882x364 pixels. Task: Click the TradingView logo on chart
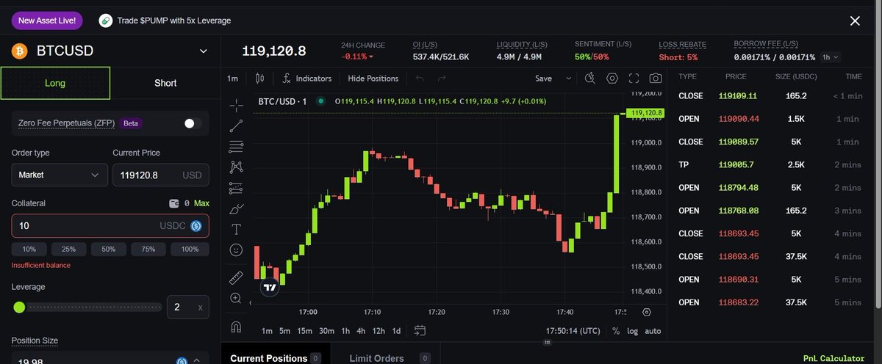[270, 287]
